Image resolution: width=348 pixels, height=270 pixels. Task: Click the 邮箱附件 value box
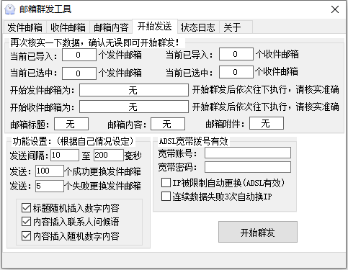tap(267, 123)
